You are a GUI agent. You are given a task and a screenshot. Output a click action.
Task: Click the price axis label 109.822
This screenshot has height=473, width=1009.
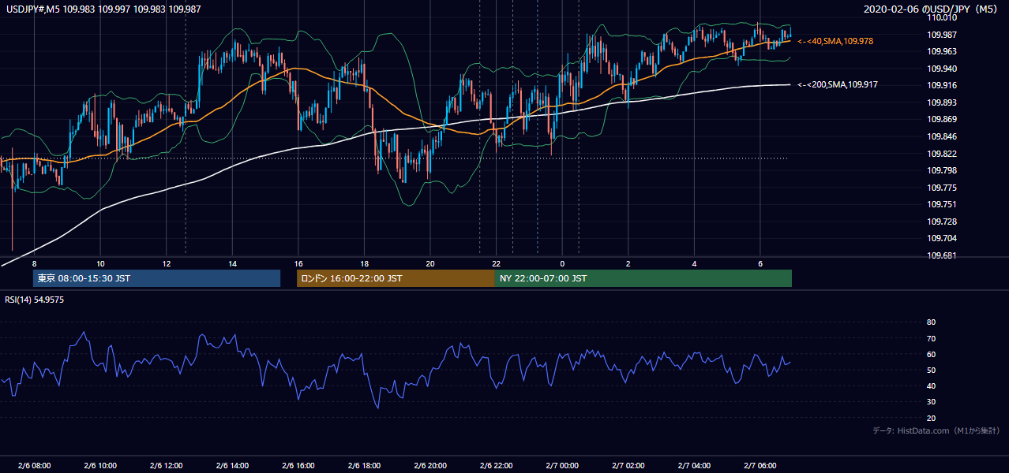coord(941,154)
